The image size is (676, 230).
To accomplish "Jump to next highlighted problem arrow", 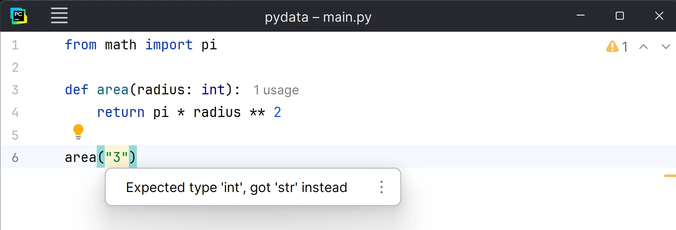I will point(666,47).
